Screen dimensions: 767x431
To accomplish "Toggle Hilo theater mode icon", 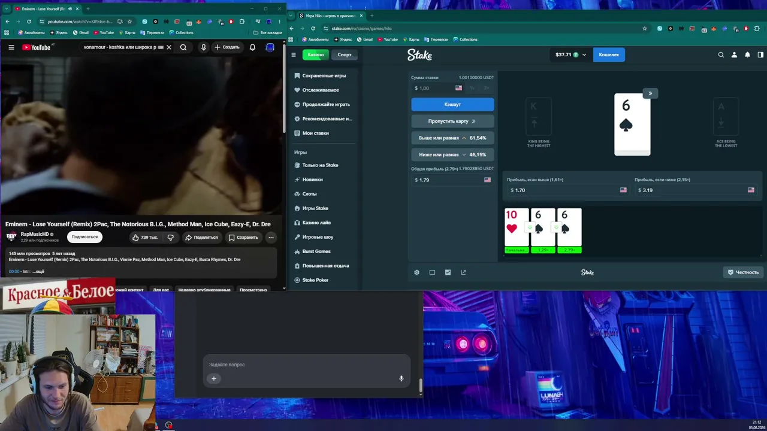I will tap(432, 272).
